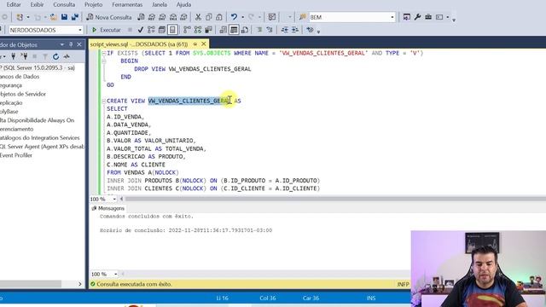Click the Save file icon

tap(65, 17)
